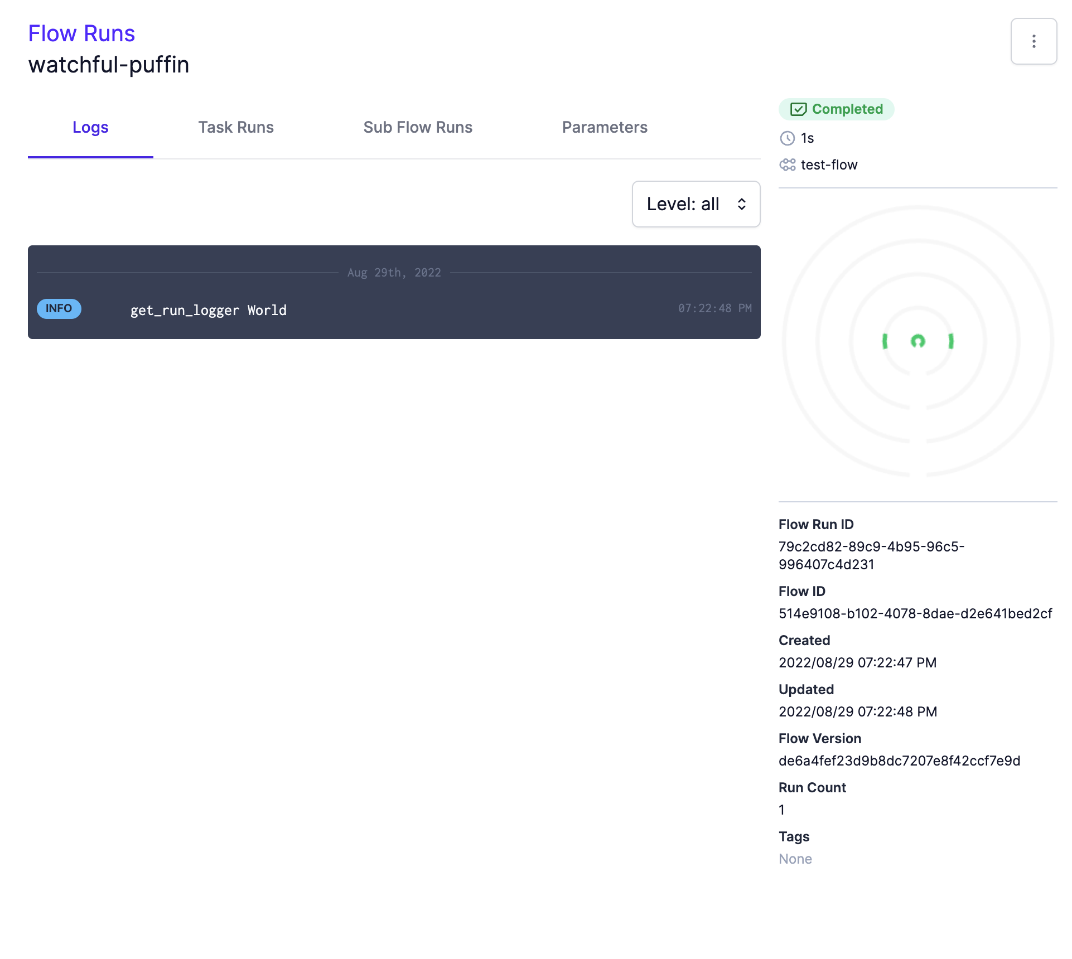Screen dimensions: 1072x959
Task: Open the Parameters tab
Action: tap(605, 127)
